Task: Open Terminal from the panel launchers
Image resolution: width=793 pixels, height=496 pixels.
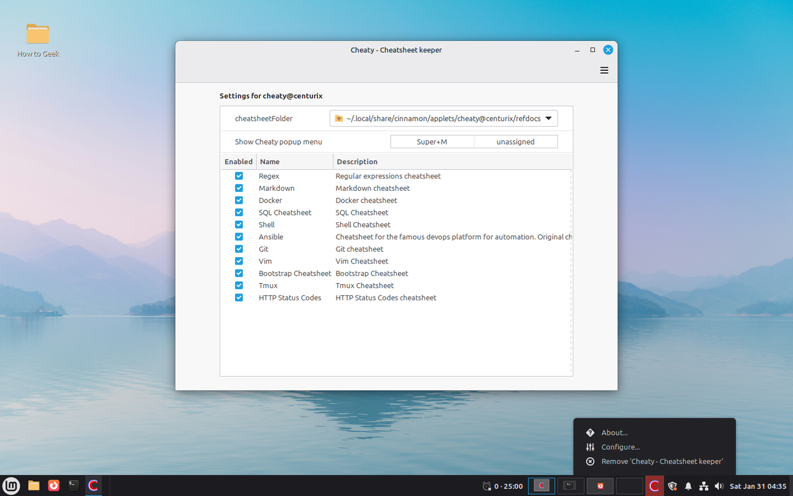Action: pyautogui.click(x=73, y=486)
